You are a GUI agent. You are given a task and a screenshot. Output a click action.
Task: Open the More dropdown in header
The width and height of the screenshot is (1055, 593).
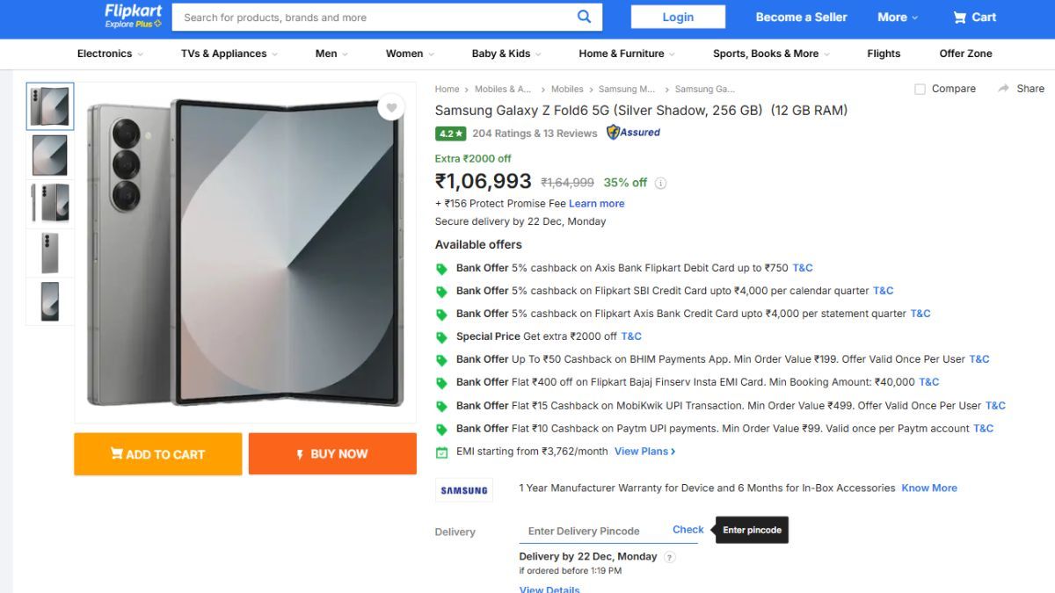tap(898, 17)
